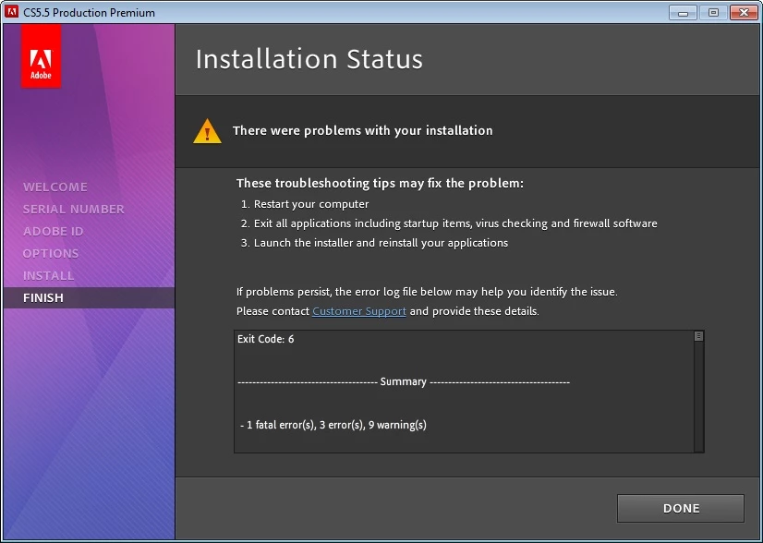Select the SERIAL NUMBER step

[x=74, y=210]
